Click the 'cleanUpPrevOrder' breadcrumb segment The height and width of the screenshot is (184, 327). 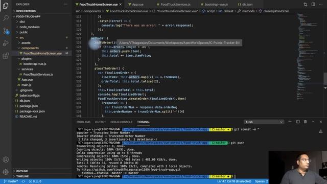276,11
